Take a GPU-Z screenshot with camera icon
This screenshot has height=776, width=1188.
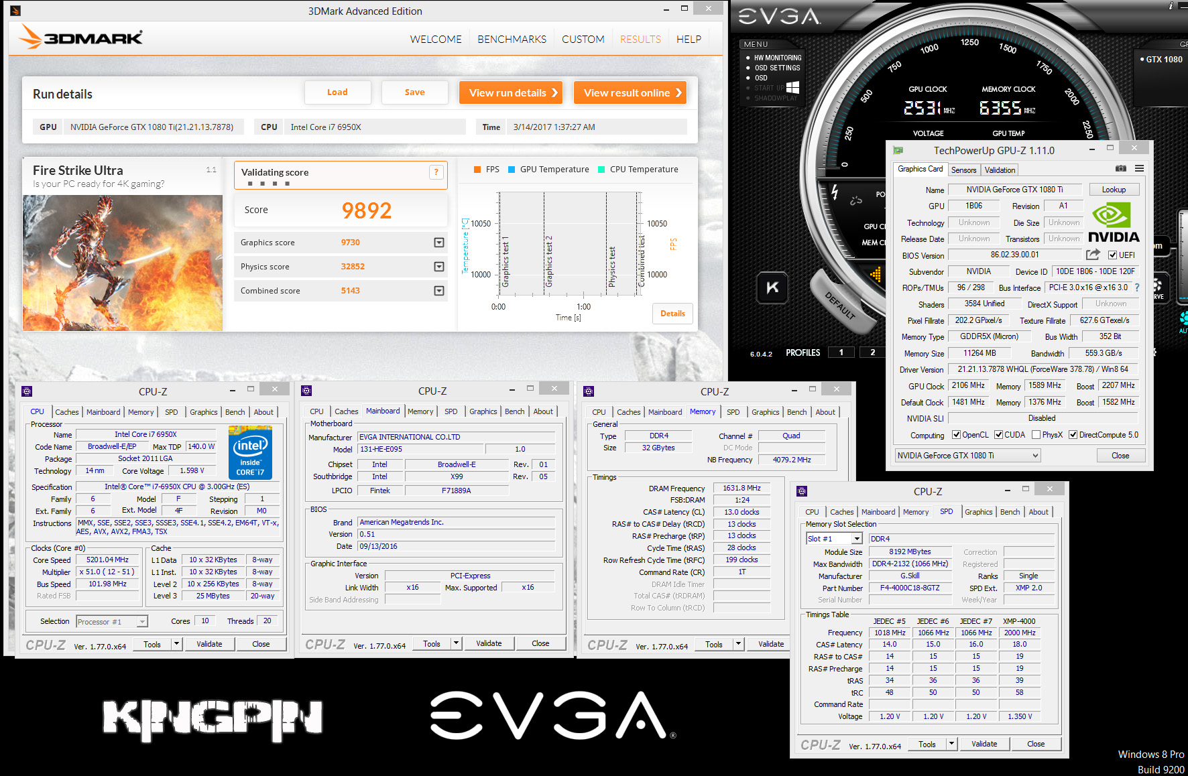point(1120,168)
